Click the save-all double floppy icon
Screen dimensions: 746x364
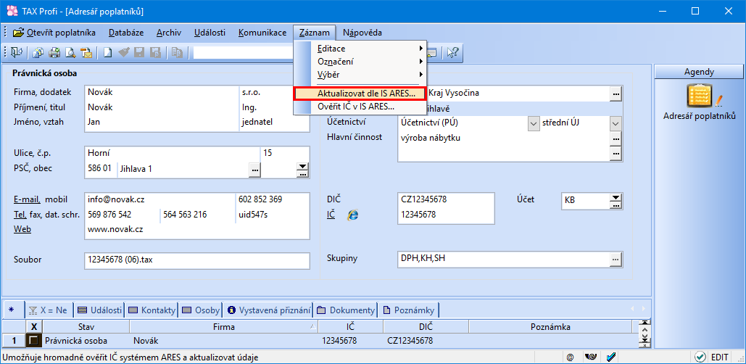[x=155, y=52]
